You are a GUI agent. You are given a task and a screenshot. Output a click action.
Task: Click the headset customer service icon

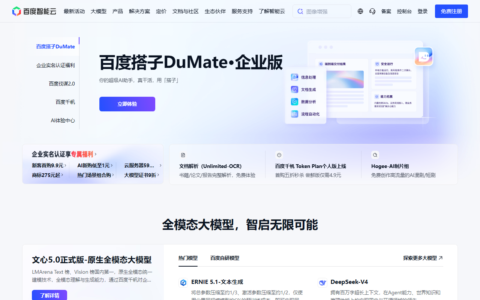tap(372, 11)
